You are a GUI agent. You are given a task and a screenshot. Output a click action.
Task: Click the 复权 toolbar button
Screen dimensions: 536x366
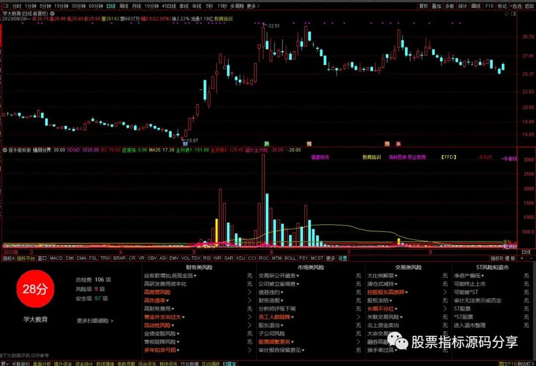tap(423, 6)
